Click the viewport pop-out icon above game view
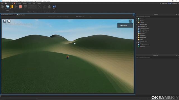The image size is (179, 100). 133,15
